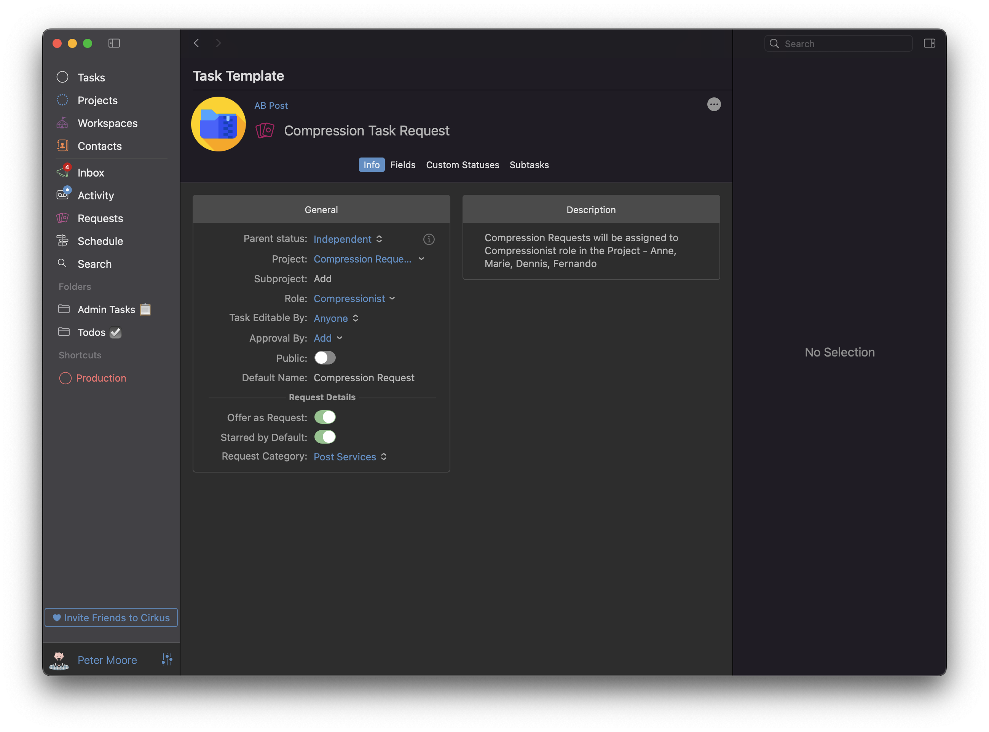The width and height of the screenshot is (989, 732).
Task: Open the Workspaces circus tent icon
Action: coord(62,123)
